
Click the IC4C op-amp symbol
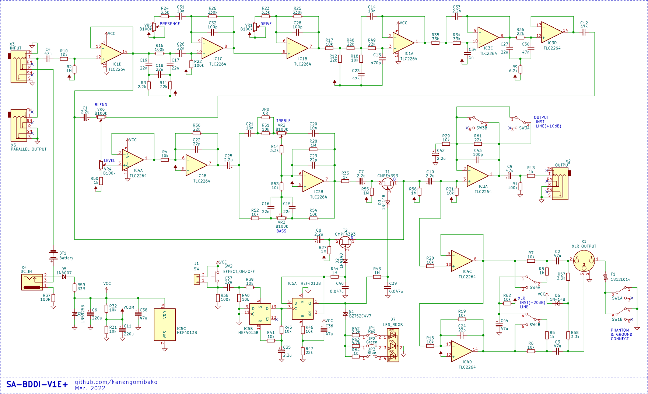[462, 261]
